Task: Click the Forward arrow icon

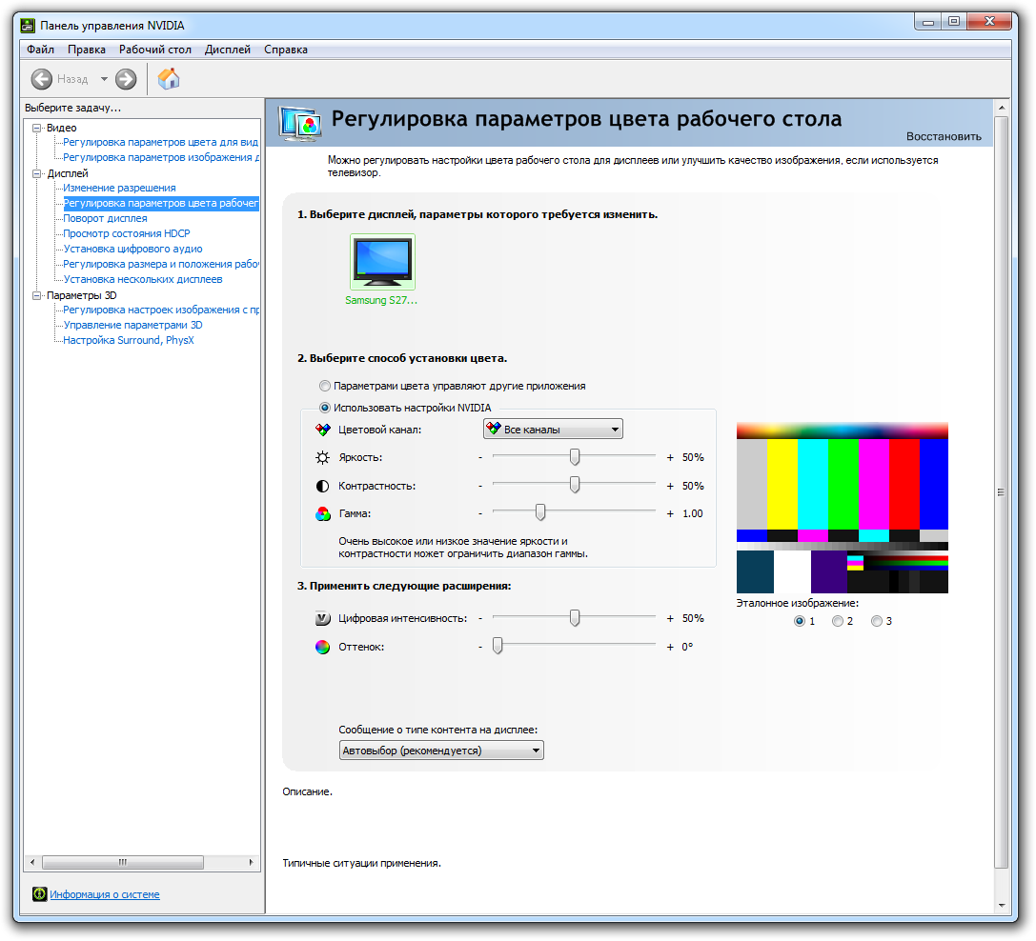Action: click(126, 79)
